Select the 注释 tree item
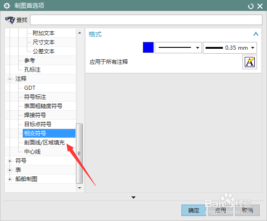This screenshot has width=267, height=221. [21, 79]
